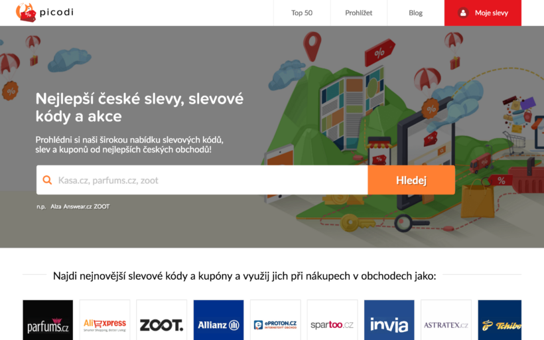Open the Top 50 menu item
544x340 pixels.
pos(302,13)
